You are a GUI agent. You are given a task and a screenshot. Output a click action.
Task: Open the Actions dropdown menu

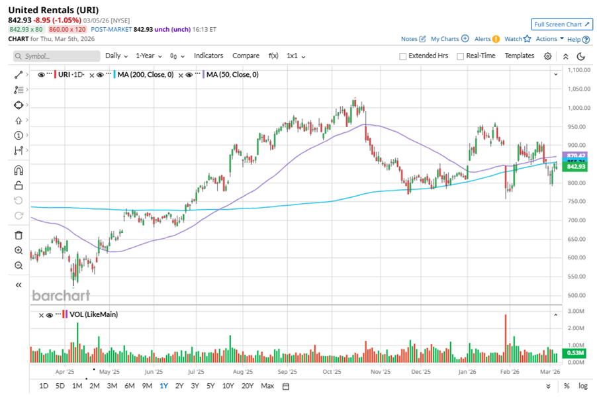tap(550, 39)
